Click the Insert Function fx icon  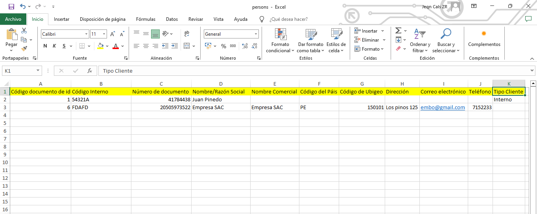(90, 71)
